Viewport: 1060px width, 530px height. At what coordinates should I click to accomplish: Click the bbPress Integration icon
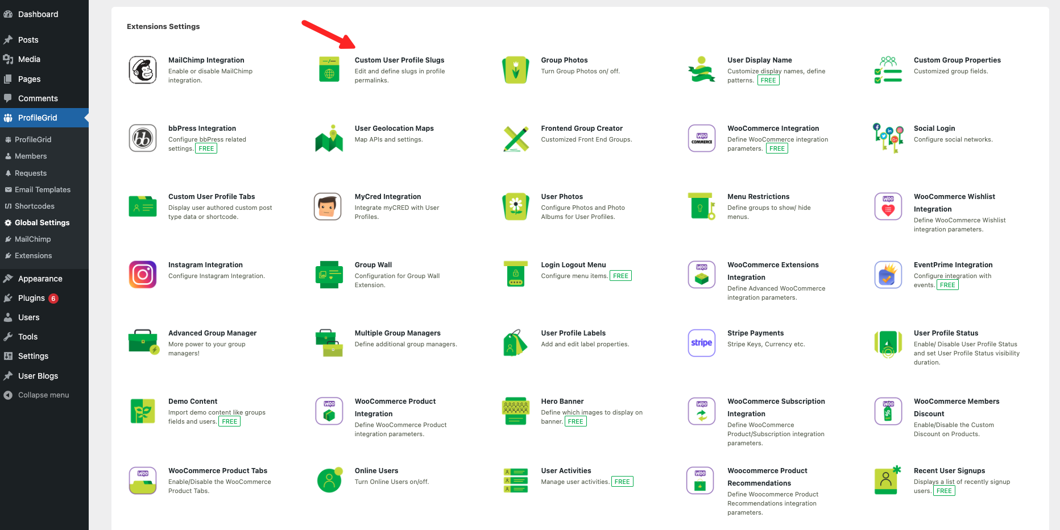point(143,138)
